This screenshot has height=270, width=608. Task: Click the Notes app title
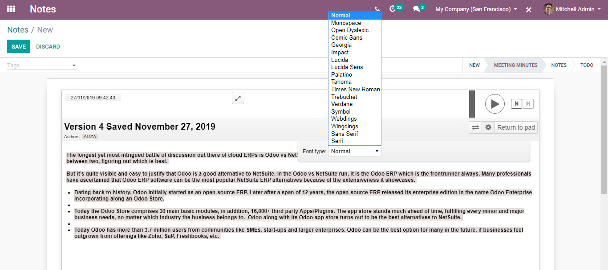click(43, 9)
